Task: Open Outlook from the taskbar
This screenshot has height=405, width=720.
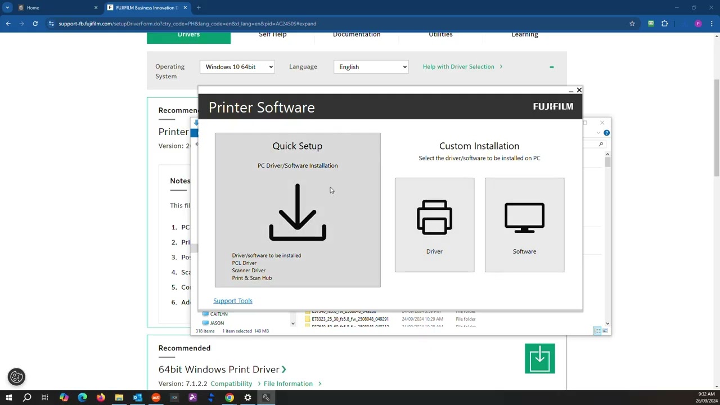Action: tap(137, 398)
